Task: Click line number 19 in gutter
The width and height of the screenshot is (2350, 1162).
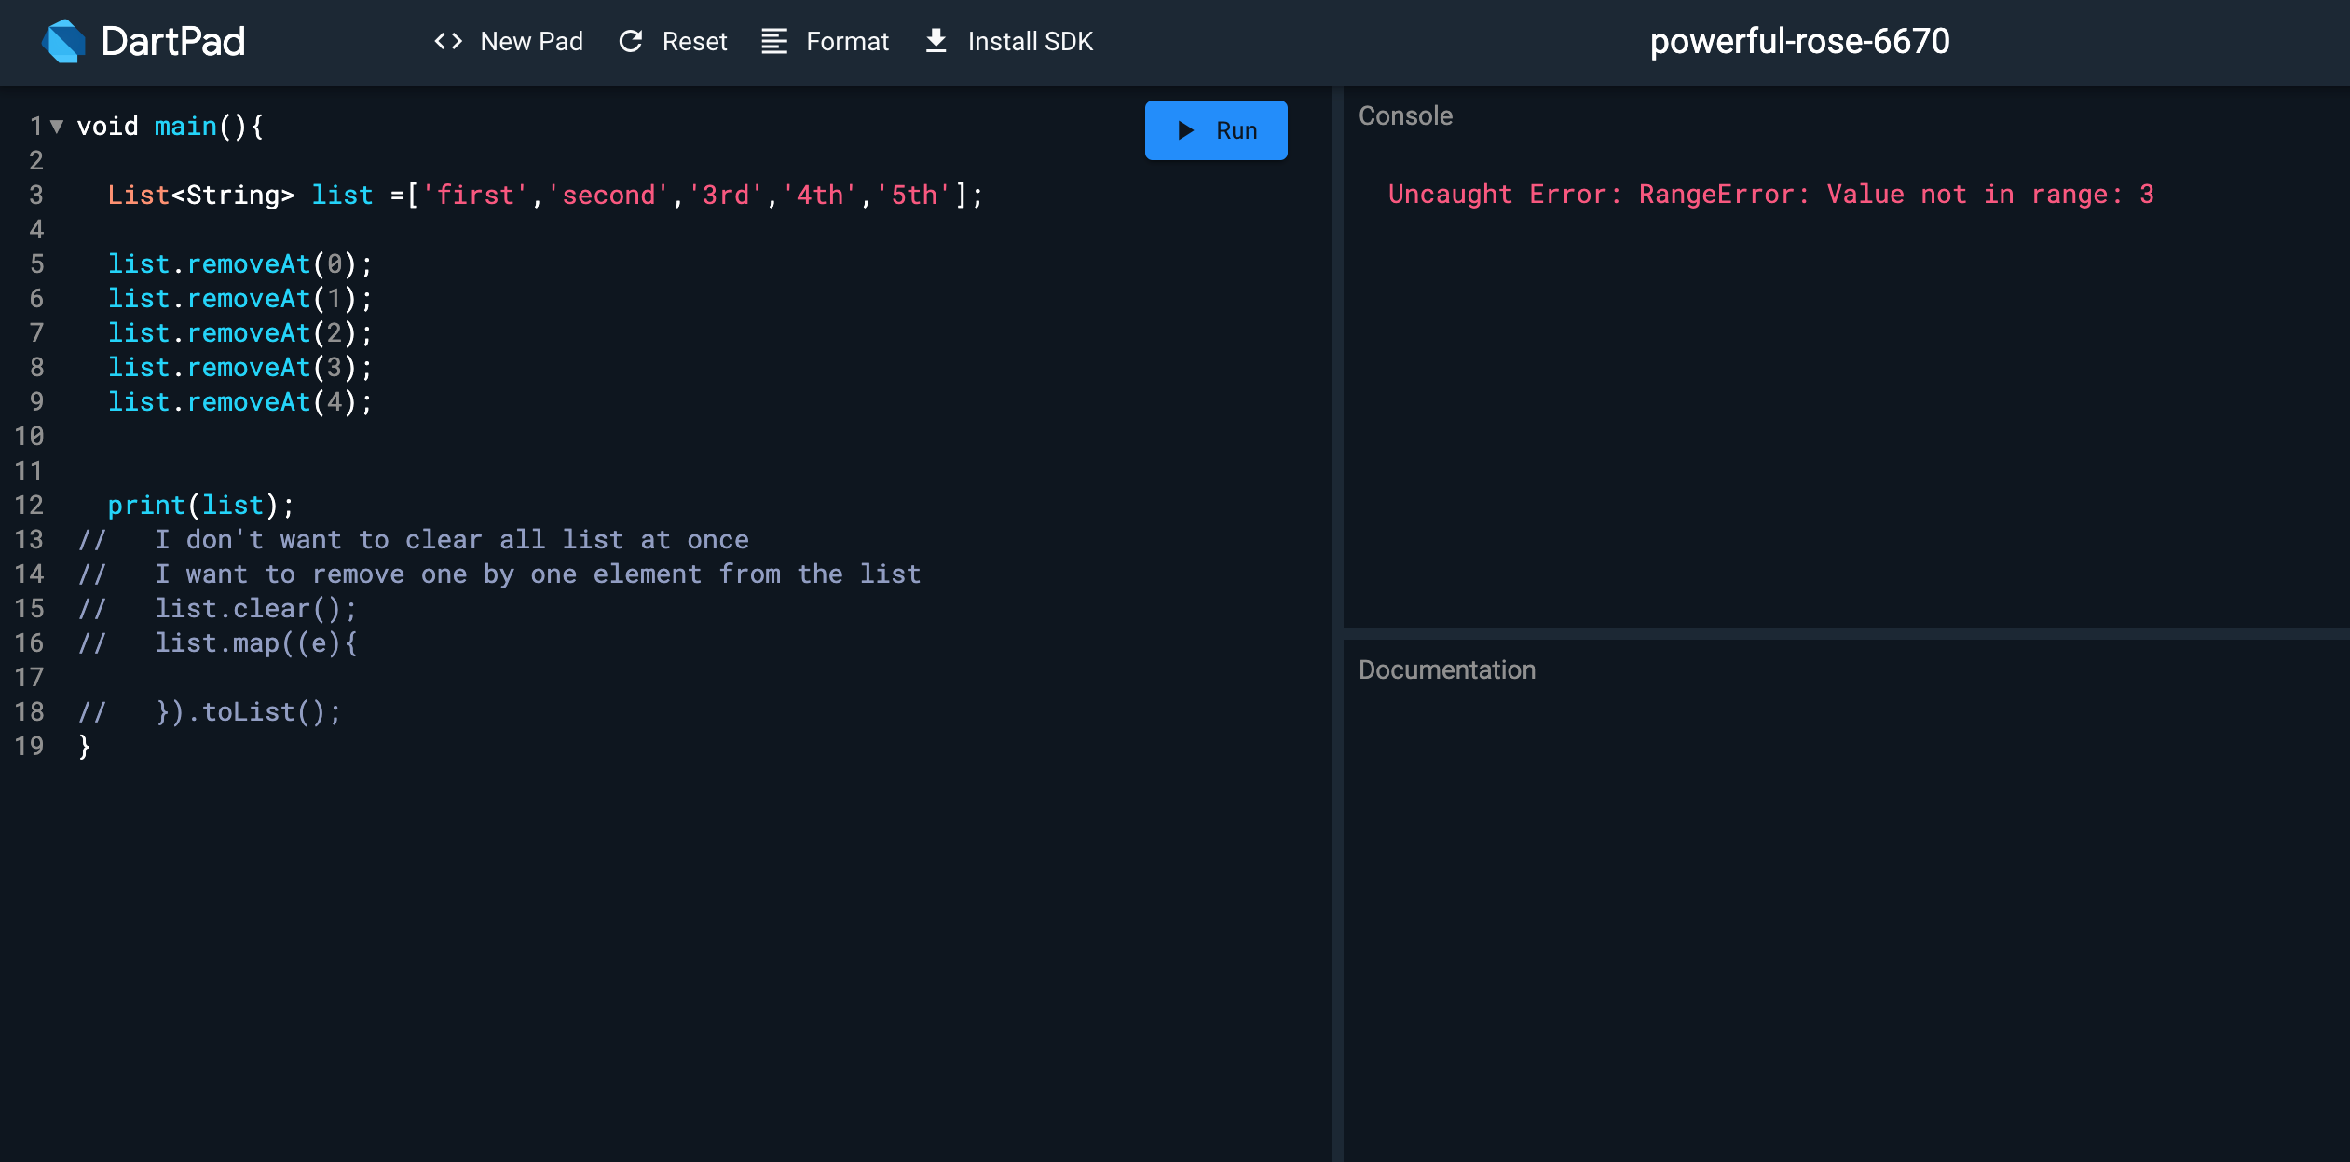Action: click(29, 747)
